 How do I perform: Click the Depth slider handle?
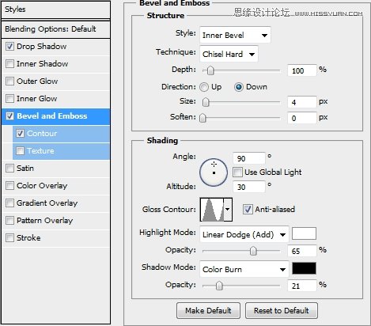pyautogui.click(x=210, y=70)
